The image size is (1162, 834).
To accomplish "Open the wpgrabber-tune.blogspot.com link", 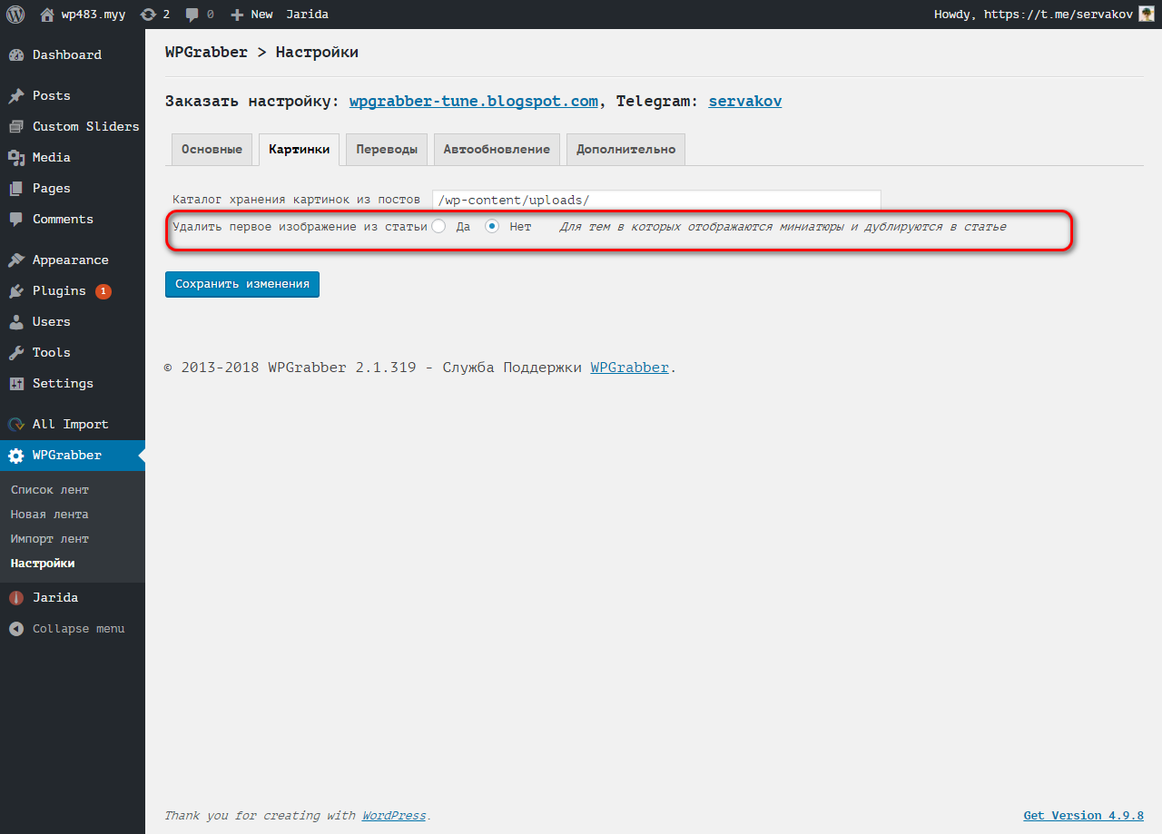I will coord(474,101).
